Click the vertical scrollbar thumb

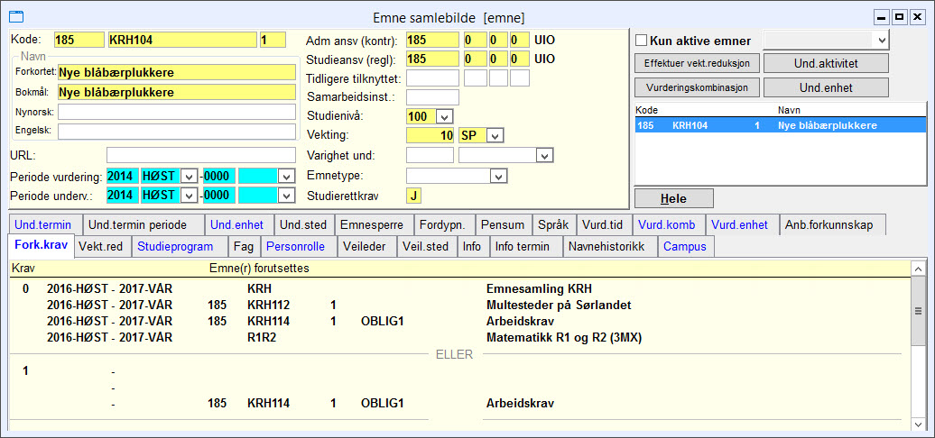(919, 311)
